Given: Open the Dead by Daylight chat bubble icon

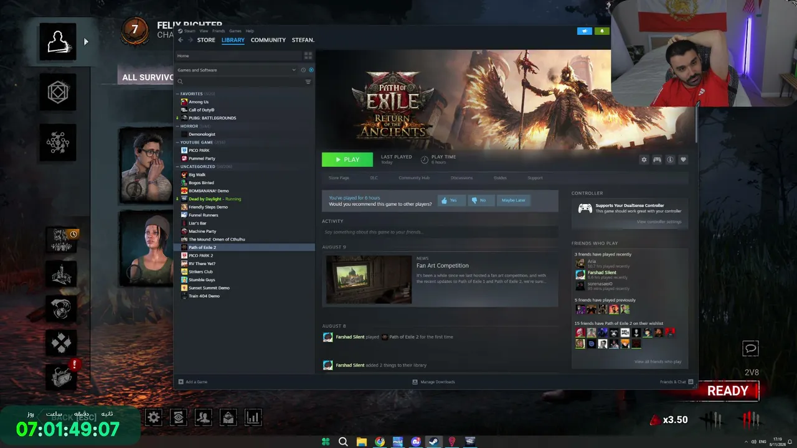Looking at the screenshot, I should pyautogui.click(x=750, y=348).
